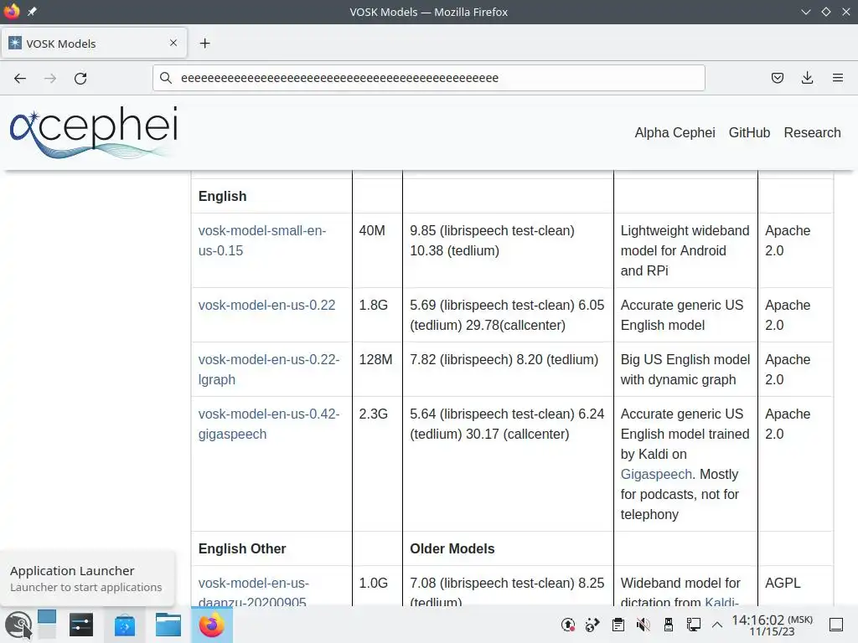Open vosk-model-en-us-0.42-gigaspeech link
858x643 pixels.
click(269, 424)
